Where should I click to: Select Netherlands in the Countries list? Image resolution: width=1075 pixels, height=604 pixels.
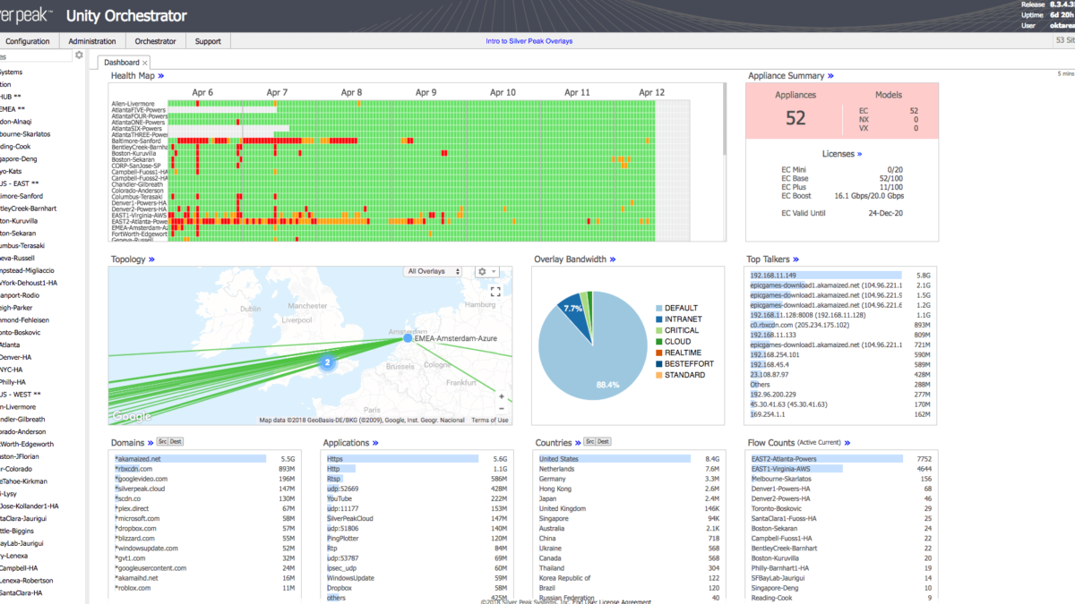(x=629, y=469)
